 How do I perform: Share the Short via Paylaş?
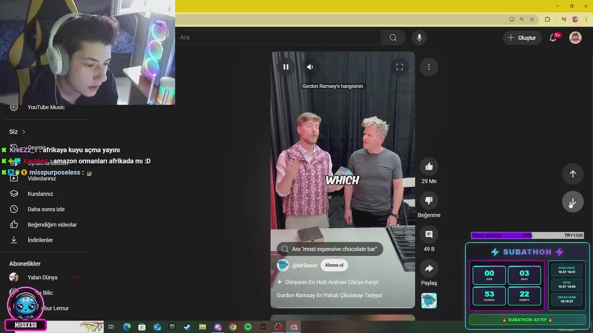point(429,268)
